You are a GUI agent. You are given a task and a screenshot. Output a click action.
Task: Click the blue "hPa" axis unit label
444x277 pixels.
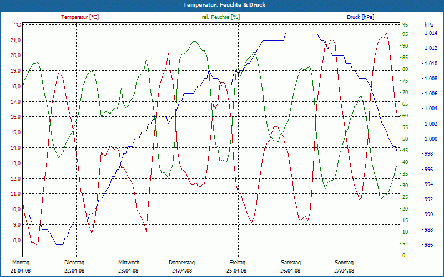[x=429, y=25]
